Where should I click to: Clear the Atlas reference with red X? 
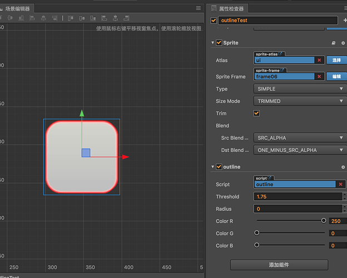319,60
